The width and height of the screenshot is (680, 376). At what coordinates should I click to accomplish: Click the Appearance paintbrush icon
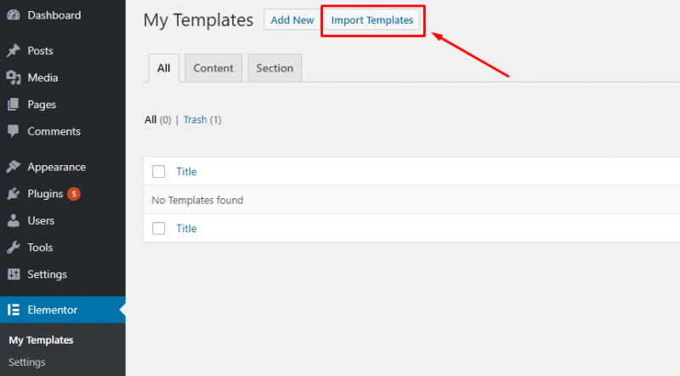pyautogui.click(x=14, y=167)
